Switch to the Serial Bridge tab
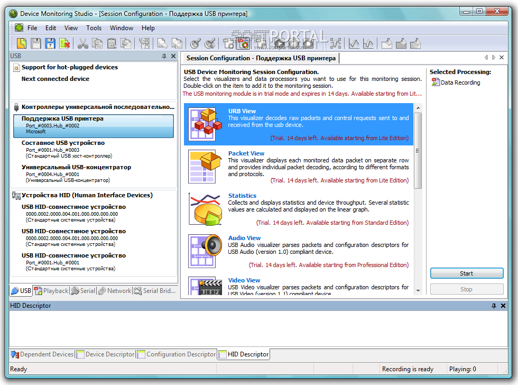This screenshot has height=385, width=518. tap(154, 291)
